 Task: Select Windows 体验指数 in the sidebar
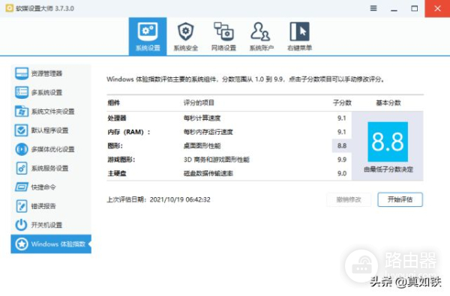pos(51,244)
